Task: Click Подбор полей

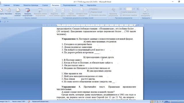Action: click(x=95, y=12)
